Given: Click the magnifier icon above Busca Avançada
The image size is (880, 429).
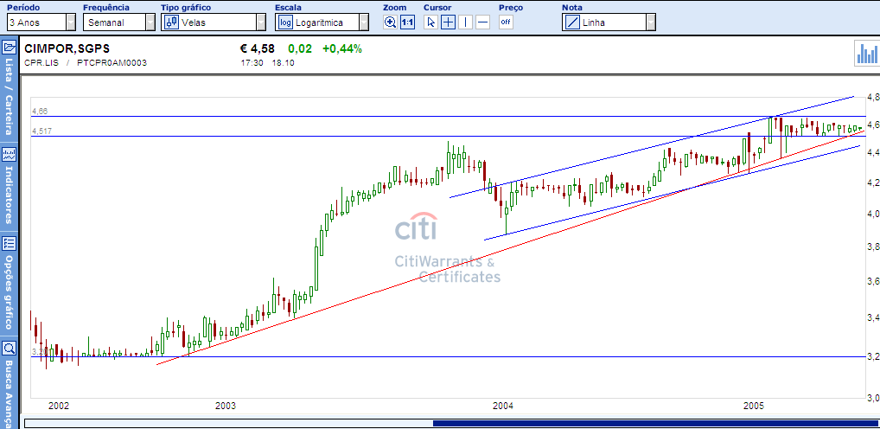Looking at the screenshot, I should 9,349.
